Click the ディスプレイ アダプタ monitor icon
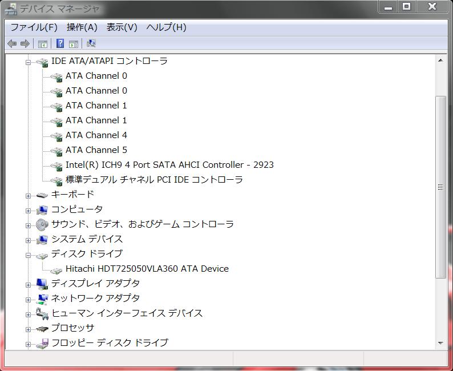The height and width of the screenshot is (371, 453). (x=42, y=284)
